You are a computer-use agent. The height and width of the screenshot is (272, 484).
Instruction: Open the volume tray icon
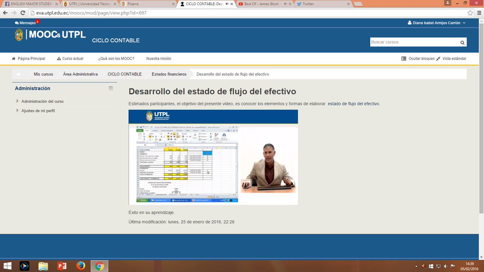point(445,266)
